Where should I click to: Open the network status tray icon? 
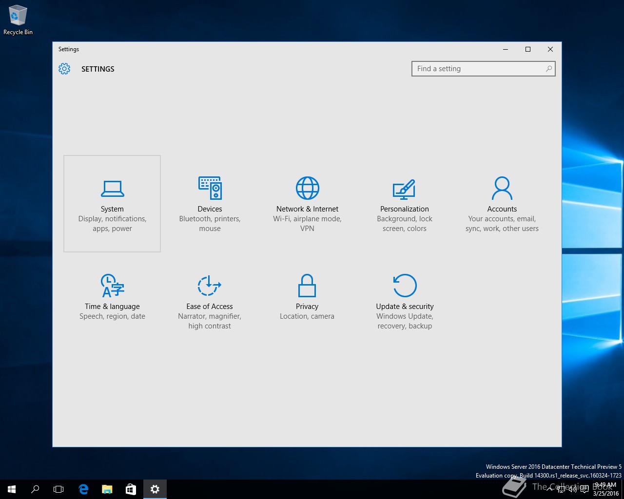point(562,489)
